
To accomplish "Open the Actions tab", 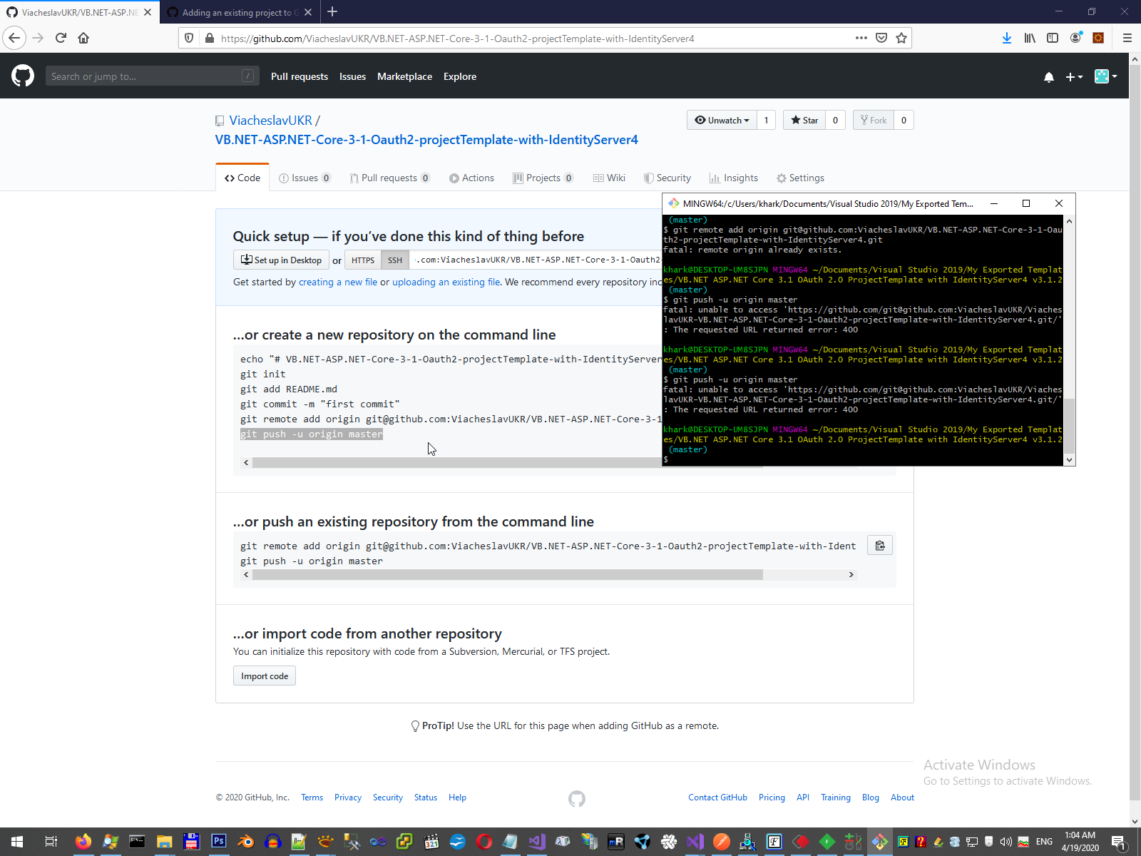I will tap(471, 178).
